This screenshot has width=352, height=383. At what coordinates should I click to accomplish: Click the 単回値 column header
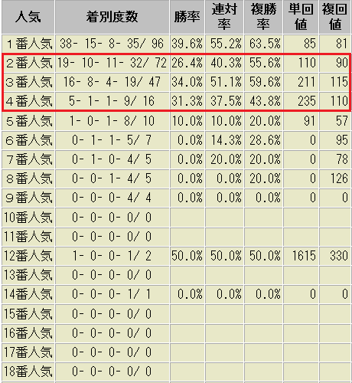pos(301,17)
